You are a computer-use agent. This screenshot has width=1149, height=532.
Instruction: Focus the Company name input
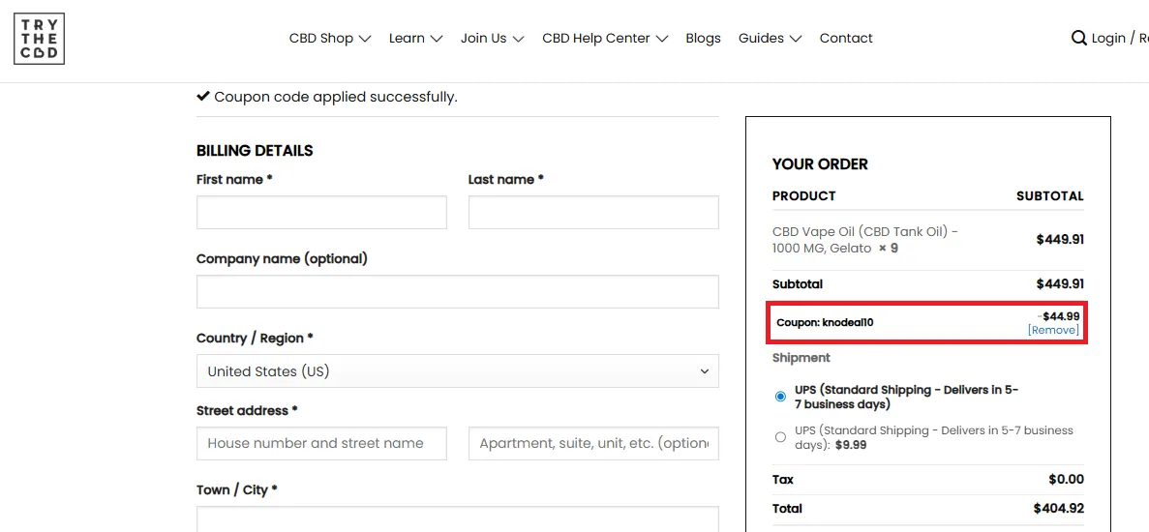coord(457,292)
